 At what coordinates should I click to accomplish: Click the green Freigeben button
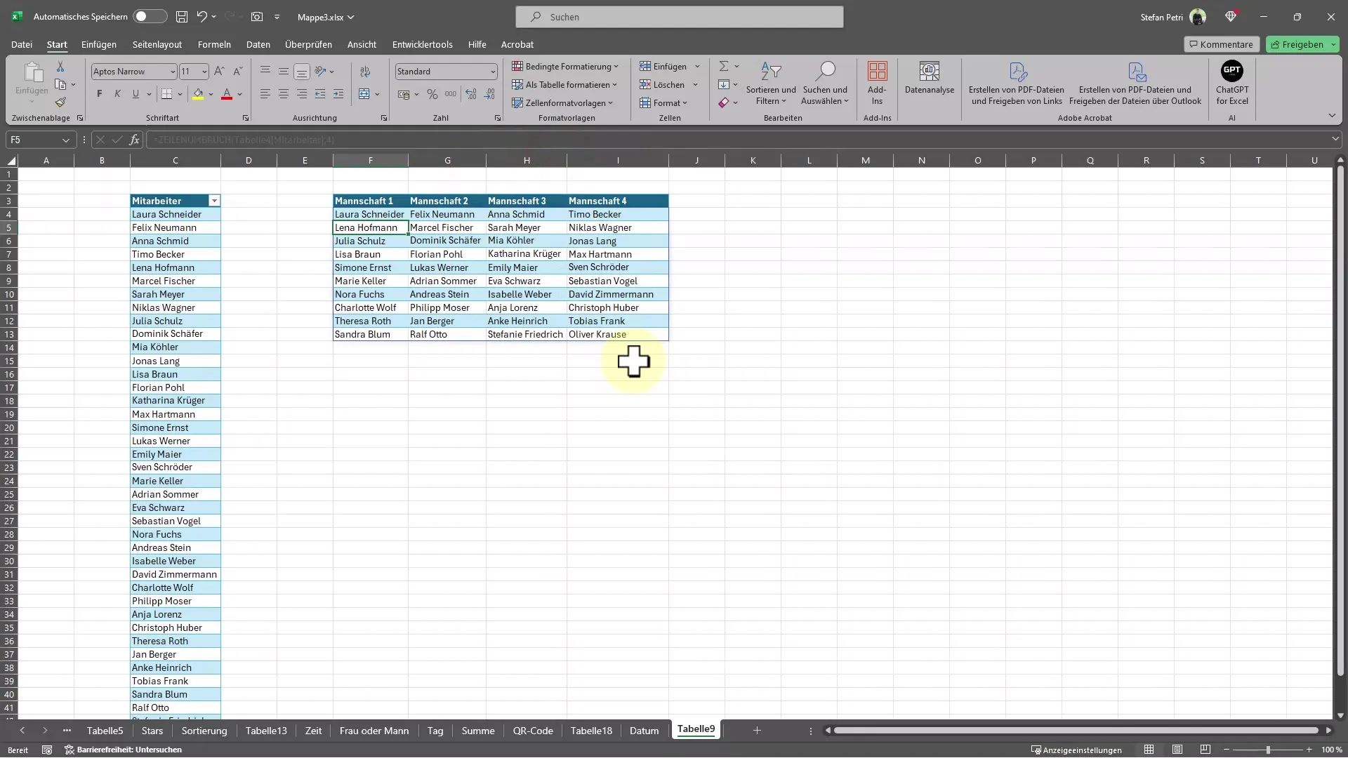(x=1302, y=44)
